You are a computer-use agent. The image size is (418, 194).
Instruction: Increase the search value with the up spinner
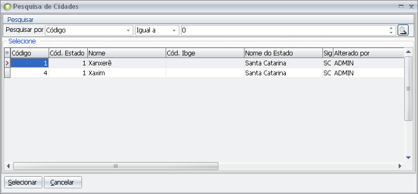(391, 28)
